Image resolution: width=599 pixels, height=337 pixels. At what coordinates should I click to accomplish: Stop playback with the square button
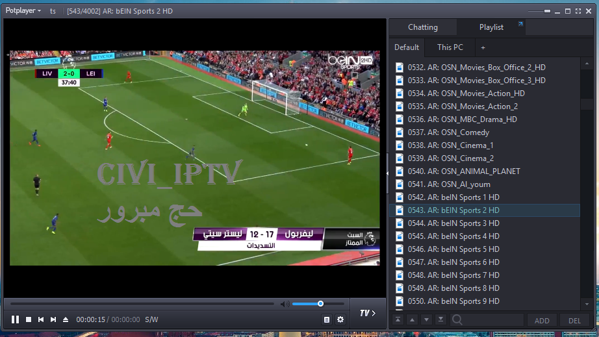coord(29,319)
